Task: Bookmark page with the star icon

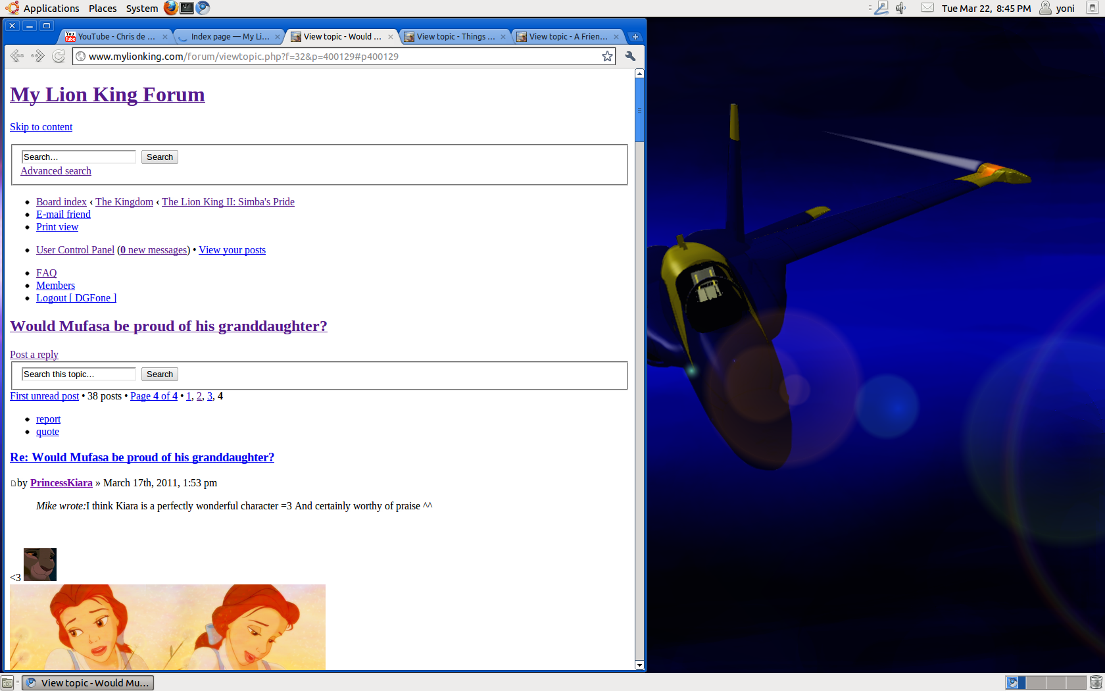Action: (607, 57)
